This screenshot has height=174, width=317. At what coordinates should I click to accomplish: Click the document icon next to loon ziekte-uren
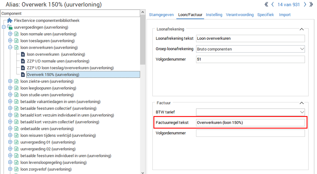[x=17, y=81]
